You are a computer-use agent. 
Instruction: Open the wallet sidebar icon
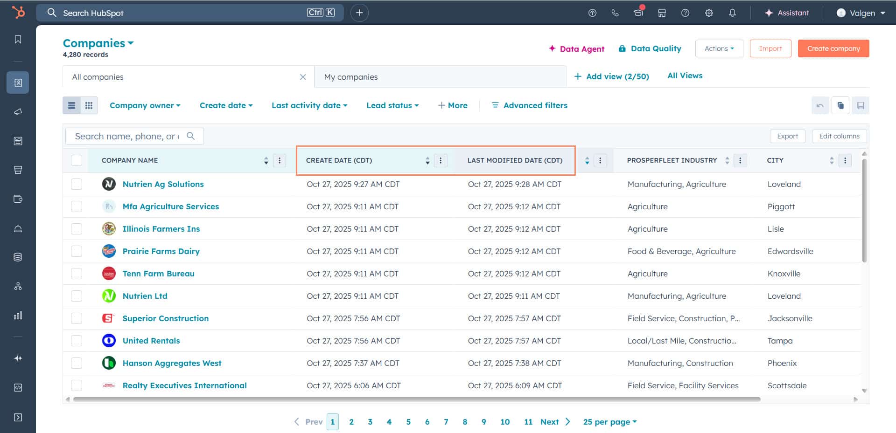(x=18, y=199)
